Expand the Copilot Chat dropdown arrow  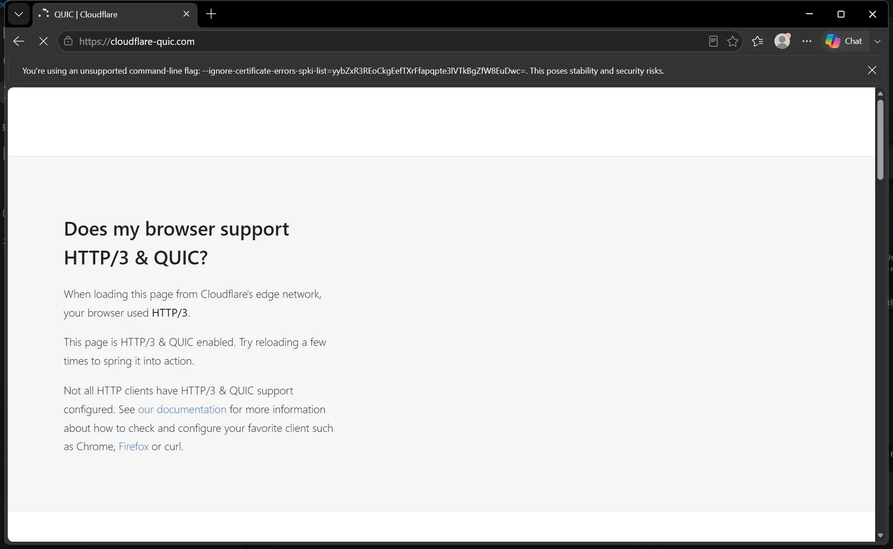pos(877,41)
